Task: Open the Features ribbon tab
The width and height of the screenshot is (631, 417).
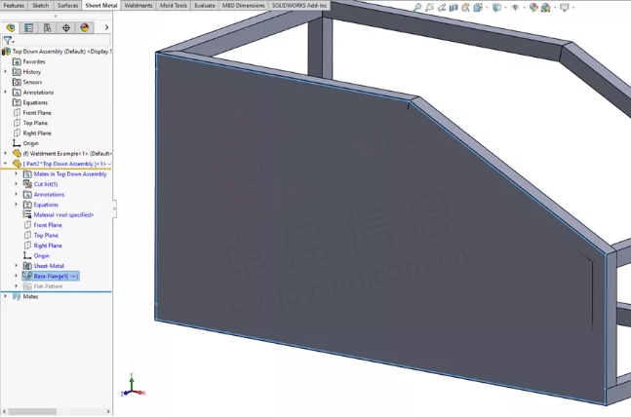Action: [14, 5]
